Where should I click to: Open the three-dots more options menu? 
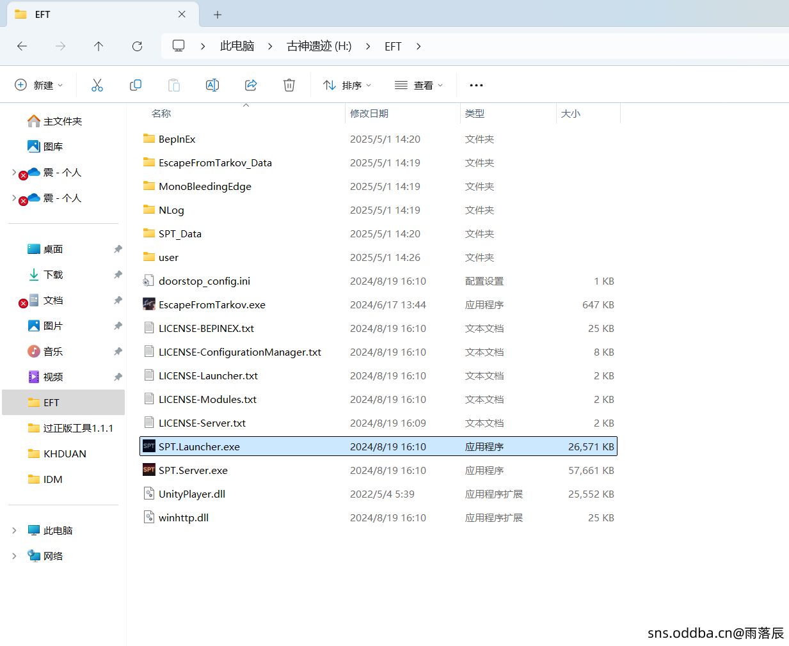pyautogui.click(x=476, y=85)
